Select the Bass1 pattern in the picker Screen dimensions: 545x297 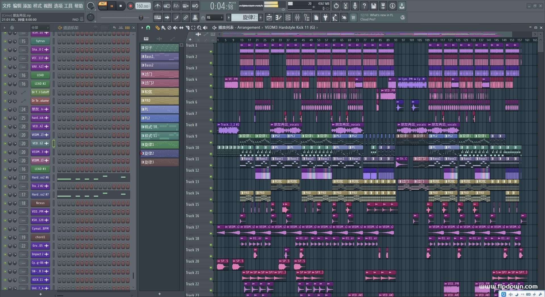pos(160,57)
